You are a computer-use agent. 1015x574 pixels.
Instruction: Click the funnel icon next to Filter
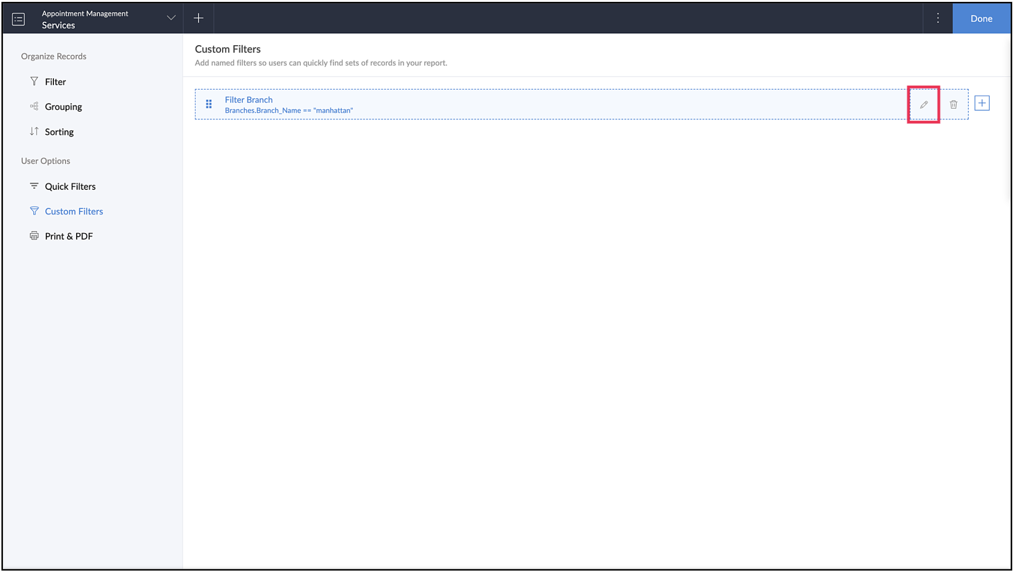(34, 81)
